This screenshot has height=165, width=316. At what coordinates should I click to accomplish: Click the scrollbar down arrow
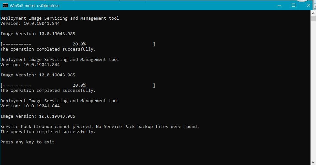[313, 162]
